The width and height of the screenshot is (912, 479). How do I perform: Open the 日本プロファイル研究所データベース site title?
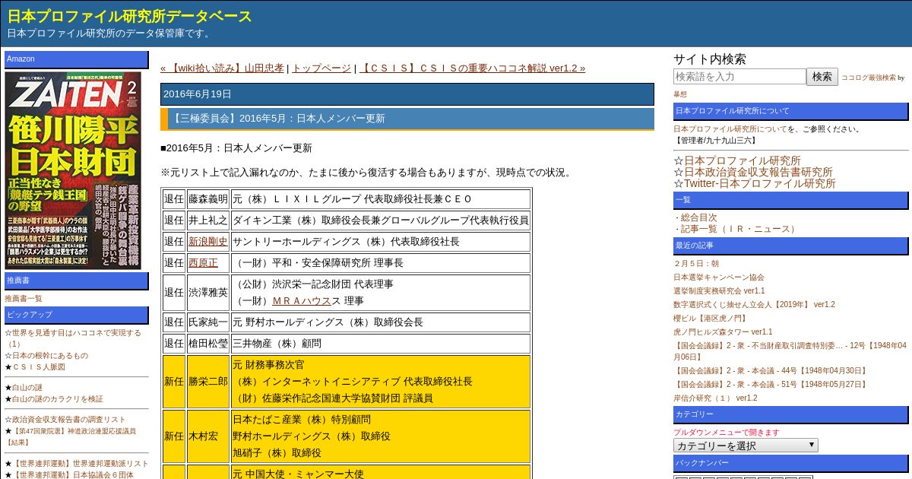tap(129, 16)
